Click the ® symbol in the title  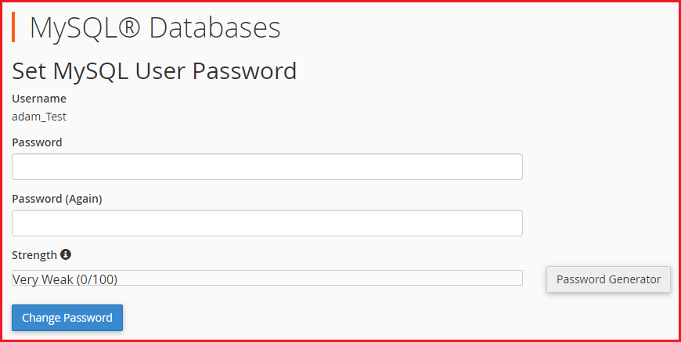pos(128,27)
